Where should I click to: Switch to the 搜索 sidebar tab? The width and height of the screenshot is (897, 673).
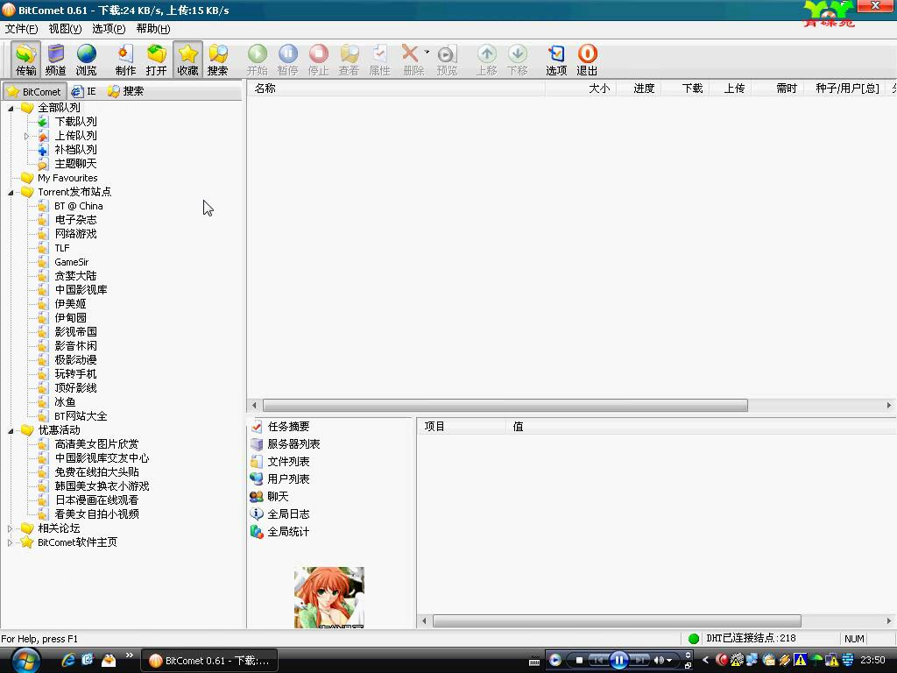(x=126, y=91)
